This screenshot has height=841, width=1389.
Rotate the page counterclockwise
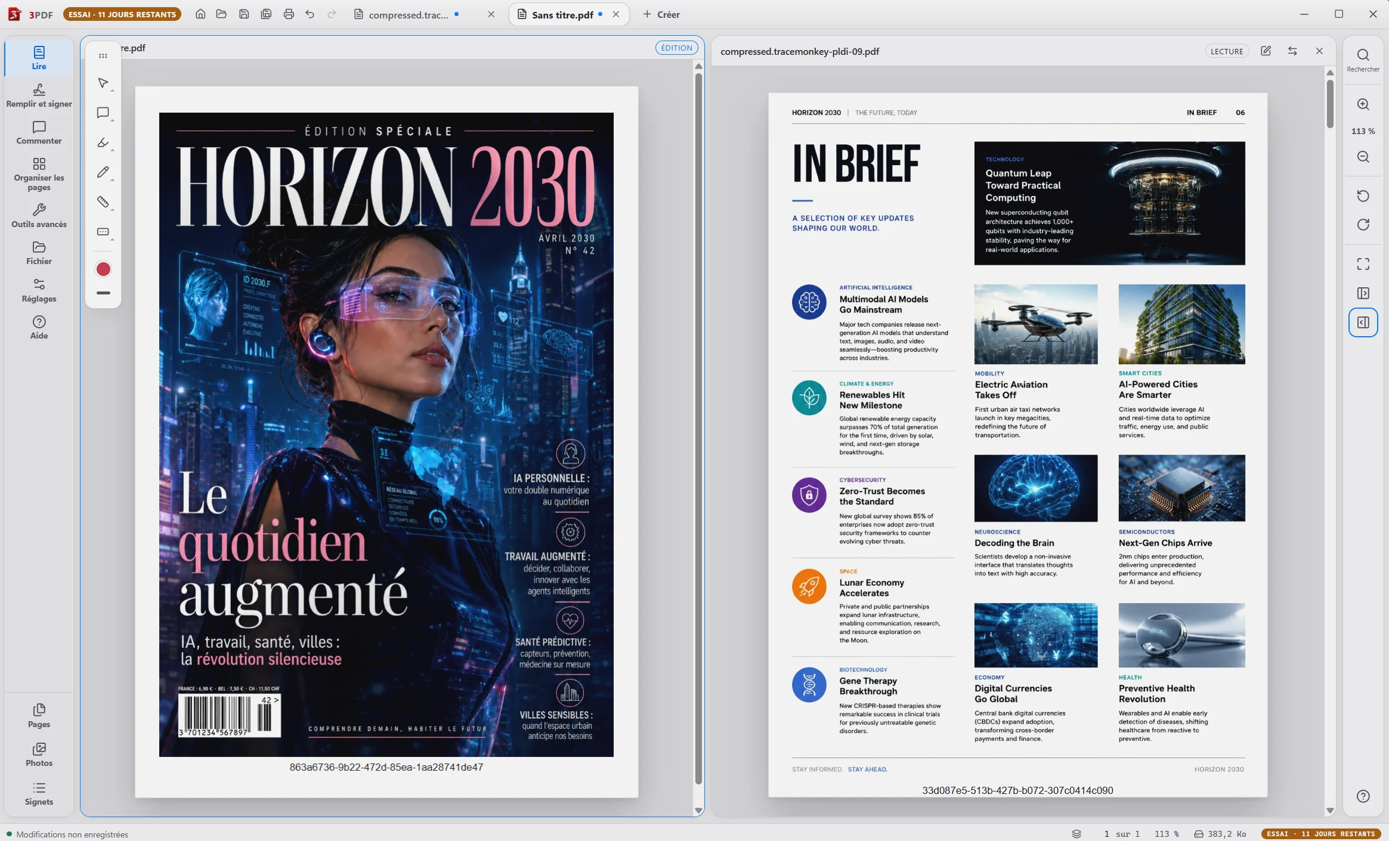coord(1363,196)
